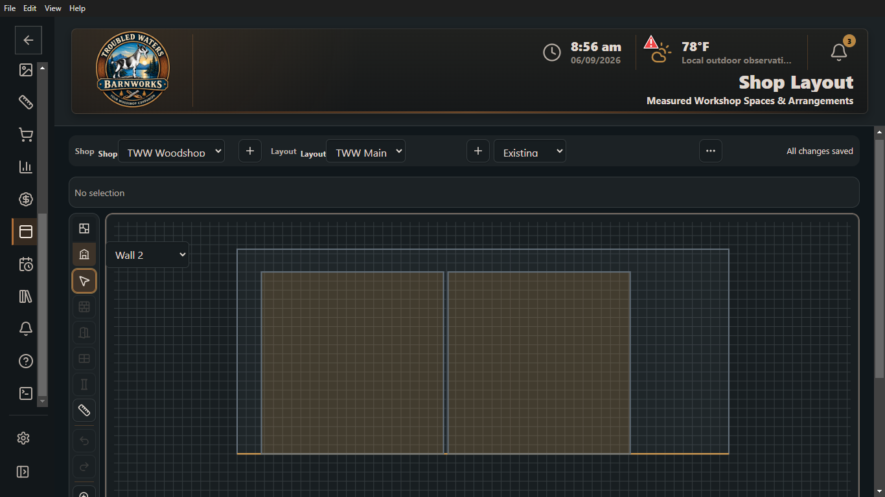Open the shopping cart page
This screenshot has height=497, width=885.
[x=26, y=135]
